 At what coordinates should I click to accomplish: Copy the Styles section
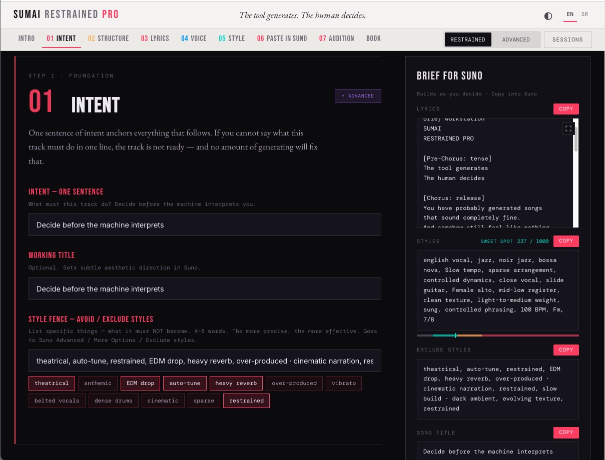(566, 241)
